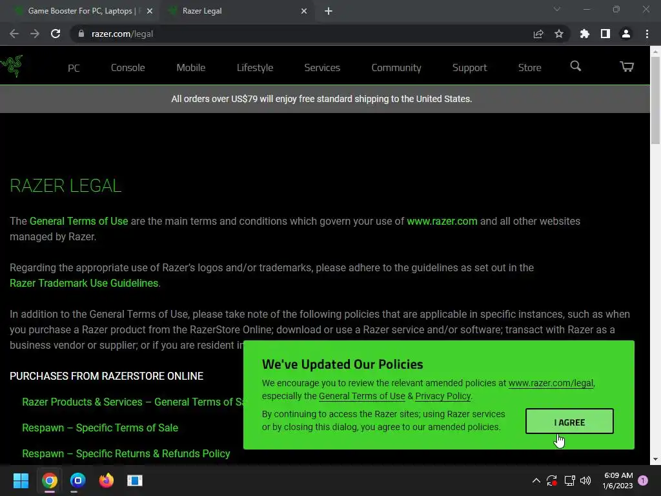The height and width of the screenshot is (496, 661).
Task: Open Respawn – Specific Returns & Refunds Policy
Action: [x=126, y=453]
